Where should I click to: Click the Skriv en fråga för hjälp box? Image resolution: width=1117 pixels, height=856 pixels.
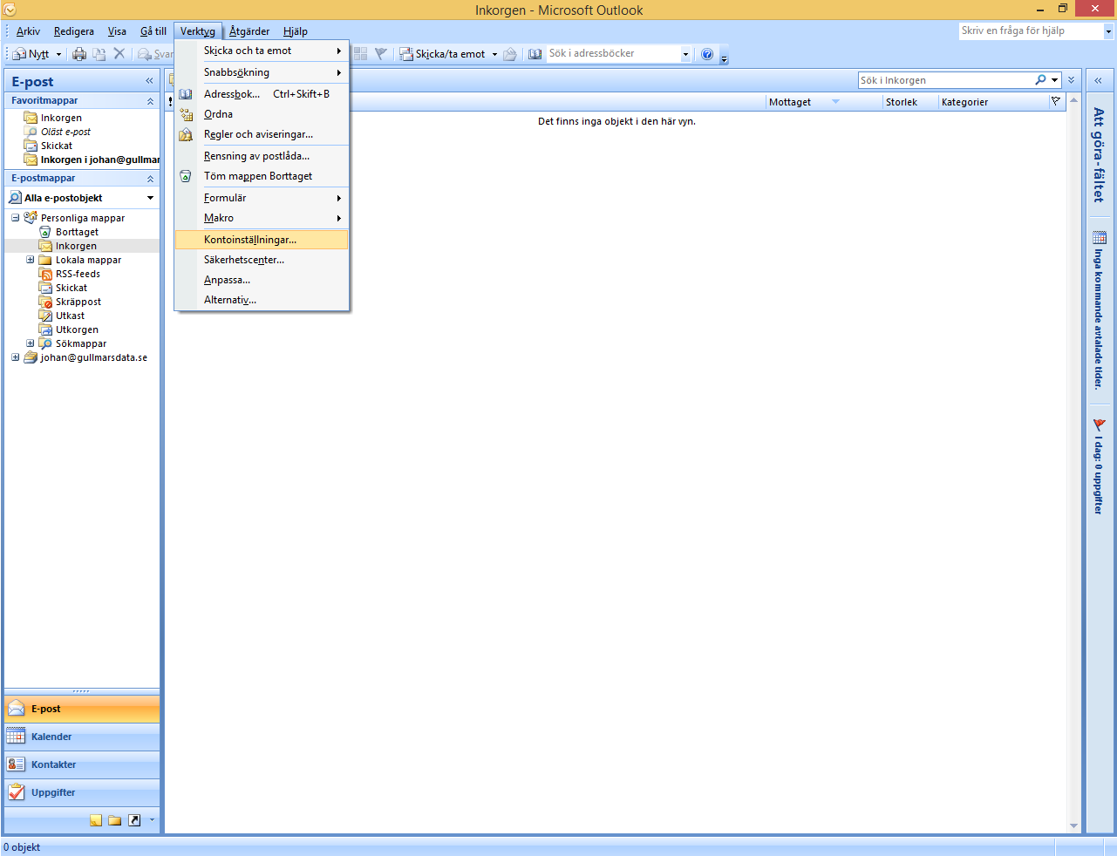point(1030,31)
